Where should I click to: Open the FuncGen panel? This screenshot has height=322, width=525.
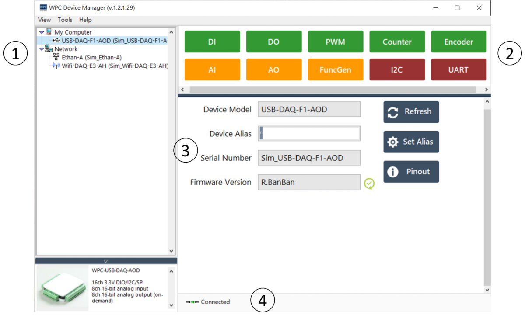coord(336,69)
